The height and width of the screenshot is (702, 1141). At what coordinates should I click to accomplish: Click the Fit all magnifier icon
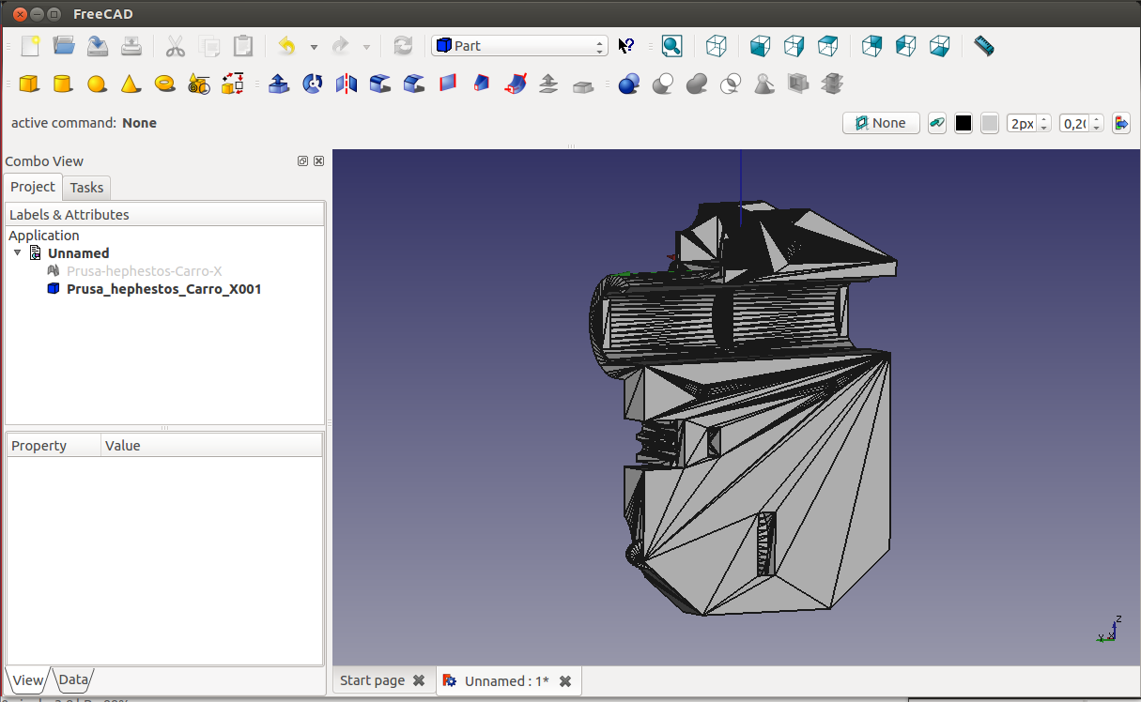click(x=671, y=46)
